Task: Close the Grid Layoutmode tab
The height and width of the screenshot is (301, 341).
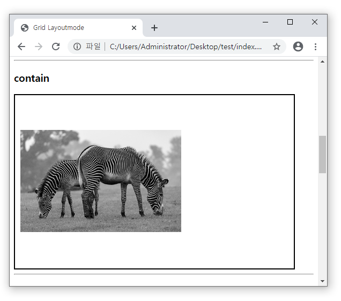Action: [x=134, y=28]
